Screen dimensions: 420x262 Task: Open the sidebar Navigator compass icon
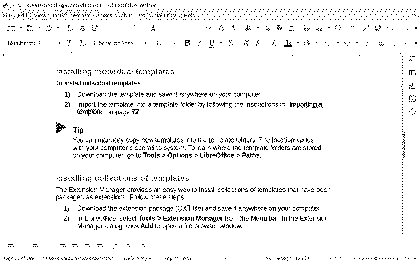point(412,111)
